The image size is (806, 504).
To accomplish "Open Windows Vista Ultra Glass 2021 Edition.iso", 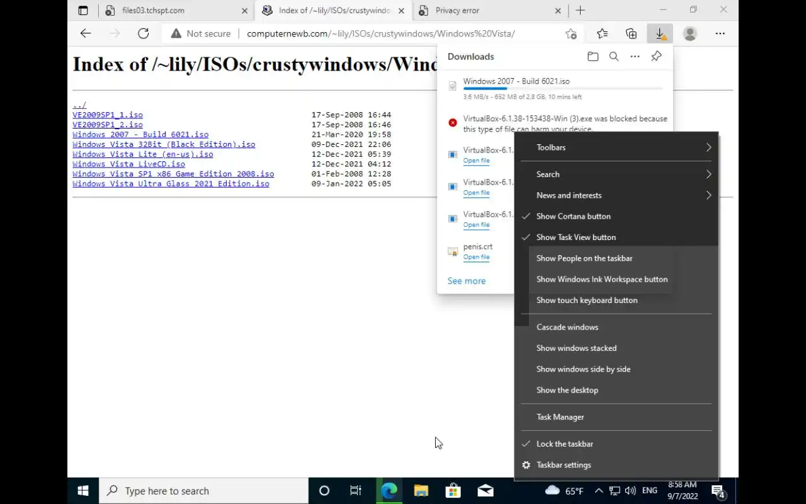I will (x=171, y=184).
